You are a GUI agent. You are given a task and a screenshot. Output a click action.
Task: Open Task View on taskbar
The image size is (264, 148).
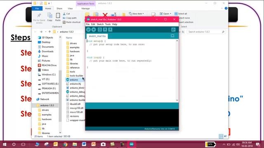point(23,144)
